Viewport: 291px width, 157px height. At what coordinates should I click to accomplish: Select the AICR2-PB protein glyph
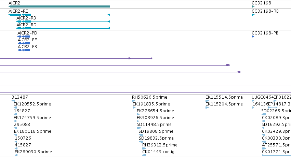point(24,50)
